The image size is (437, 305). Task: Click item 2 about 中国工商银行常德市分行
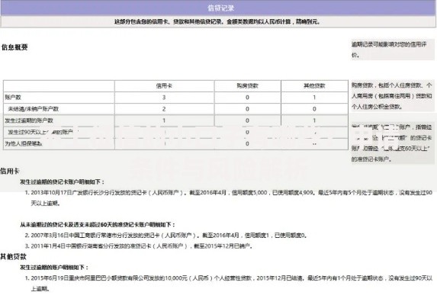[x=166, y=236]
